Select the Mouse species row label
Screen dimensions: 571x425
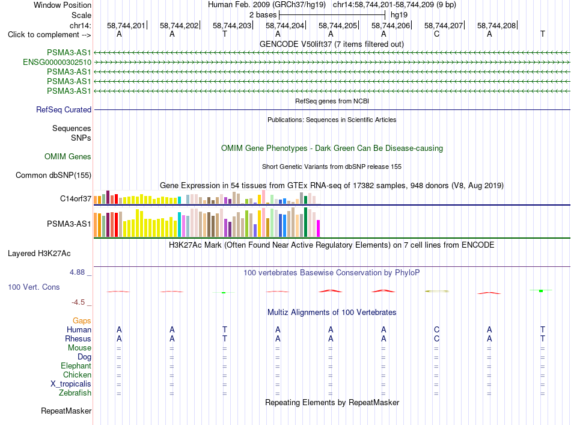click(x=79, y=348)
